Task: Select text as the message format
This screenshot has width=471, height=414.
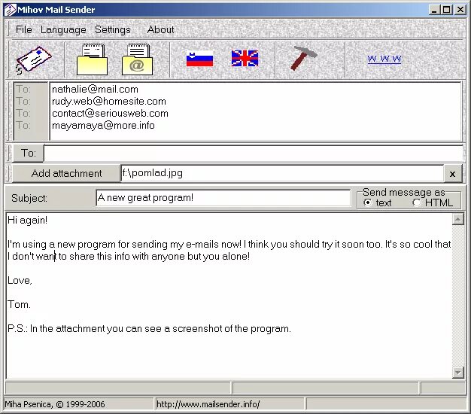Action: click(378, 202)
